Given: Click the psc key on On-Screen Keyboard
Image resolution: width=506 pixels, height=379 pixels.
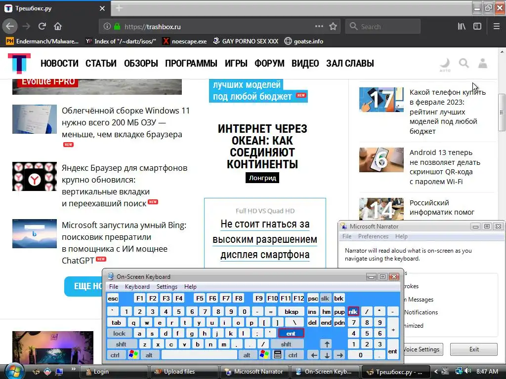Looking at the screenshot, I should pyautogui.click(x=313, y=299).
